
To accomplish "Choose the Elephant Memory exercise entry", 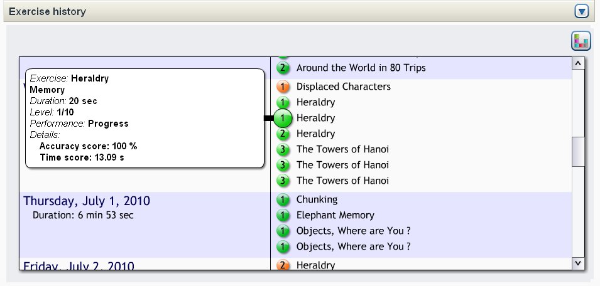I will click(335, 215).
